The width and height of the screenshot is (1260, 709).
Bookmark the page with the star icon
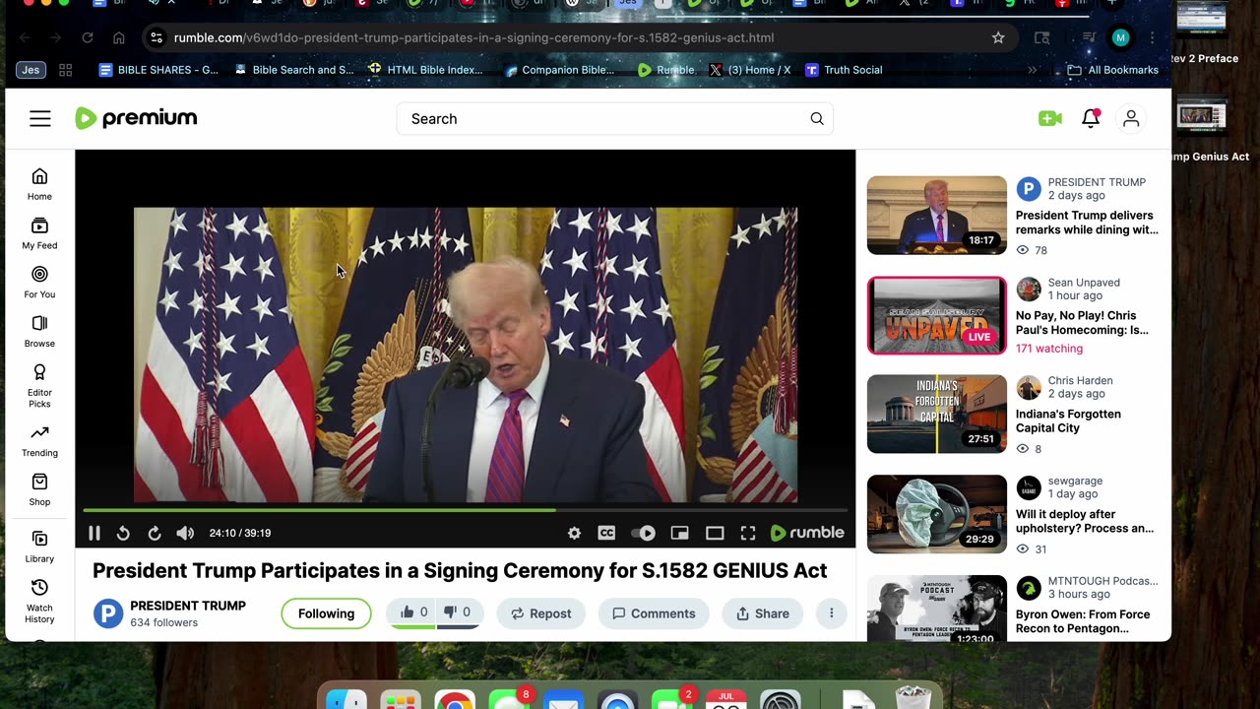(998, 37)
